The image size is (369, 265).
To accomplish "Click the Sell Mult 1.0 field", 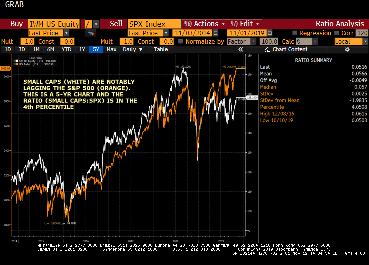I will coord(127,42).
